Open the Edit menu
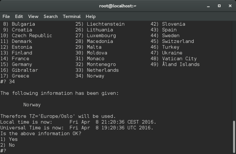This screenshot has width=236, height=154. (x=19, y=16)
